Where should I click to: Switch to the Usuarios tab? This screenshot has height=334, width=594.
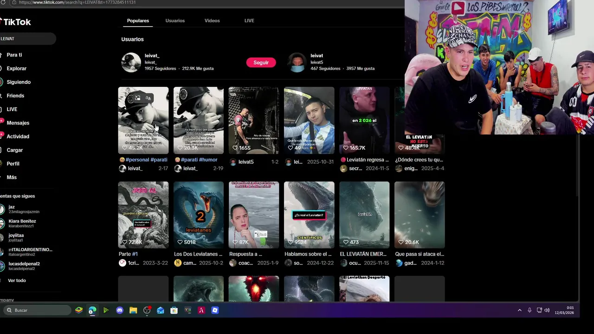(175, 21)
